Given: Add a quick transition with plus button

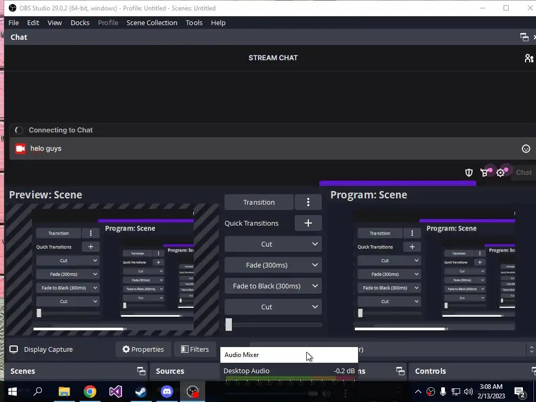Looking at the screenshot, I should pos(308,223).
